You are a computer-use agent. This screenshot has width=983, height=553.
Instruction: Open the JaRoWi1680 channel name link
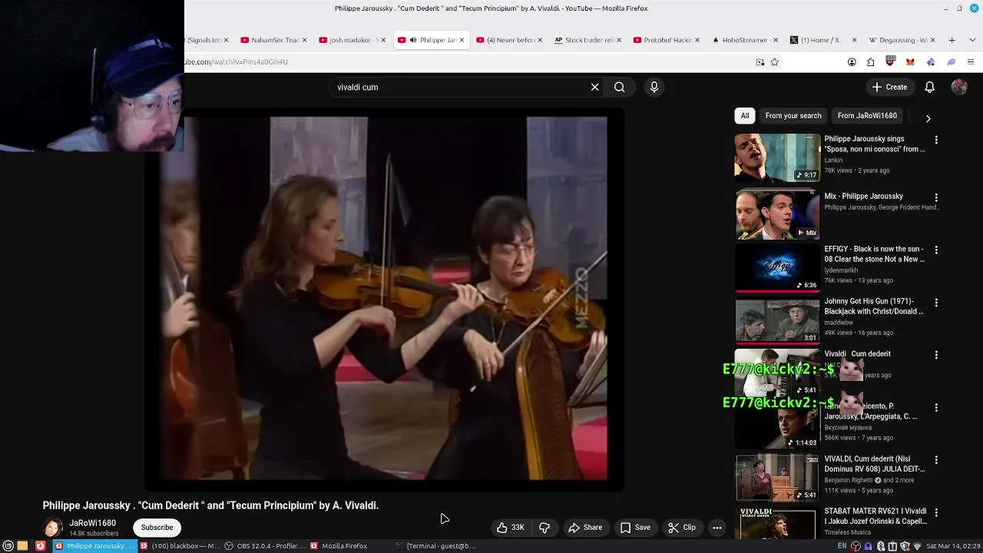[x=92, y=523]
